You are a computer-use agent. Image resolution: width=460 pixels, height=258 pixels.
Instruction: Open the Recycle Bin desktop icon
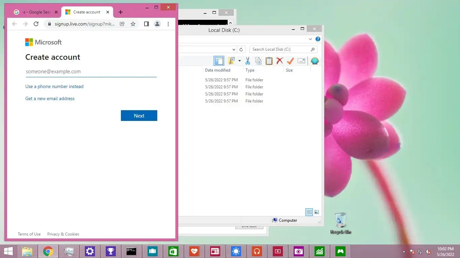pos(341,223)
